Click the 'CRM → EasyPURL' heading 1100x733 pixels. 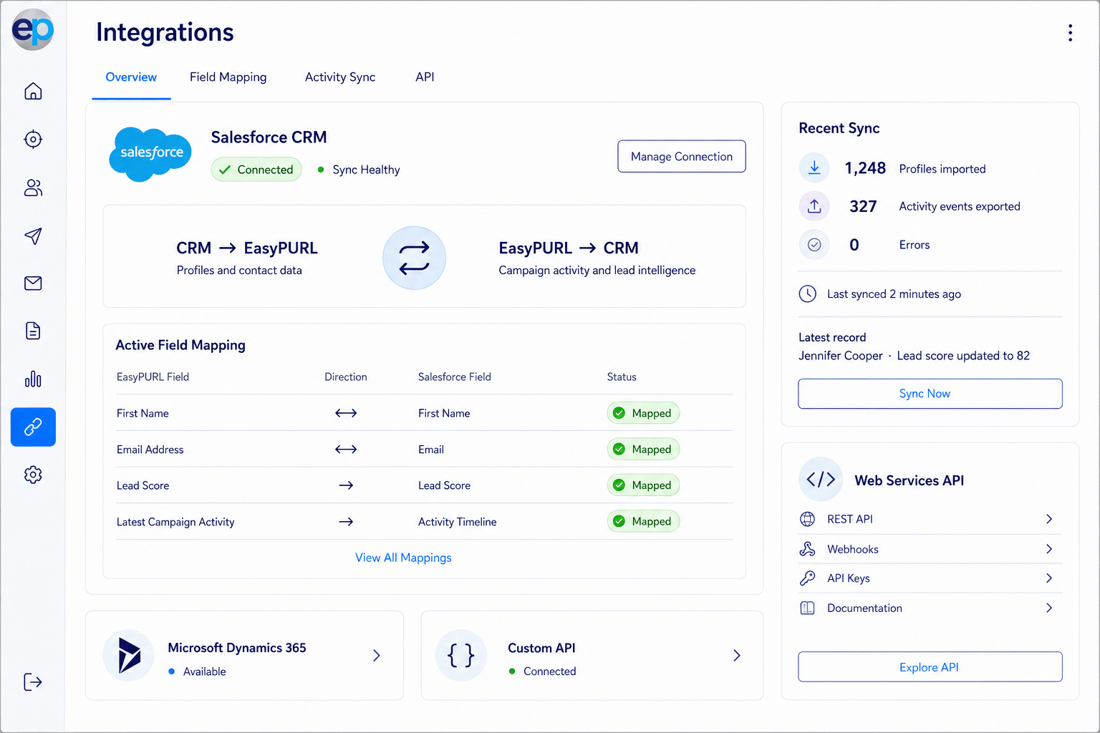tap(247, 248)
